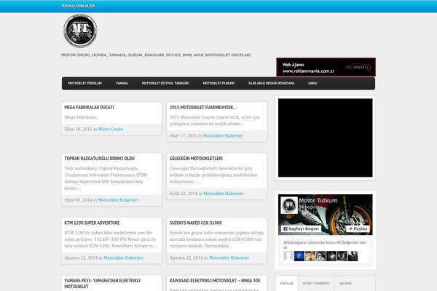Open the Yeni Başlayanlar İçin top link
The width and height of the screenshot is (437, 291).
tap(78, 6)
